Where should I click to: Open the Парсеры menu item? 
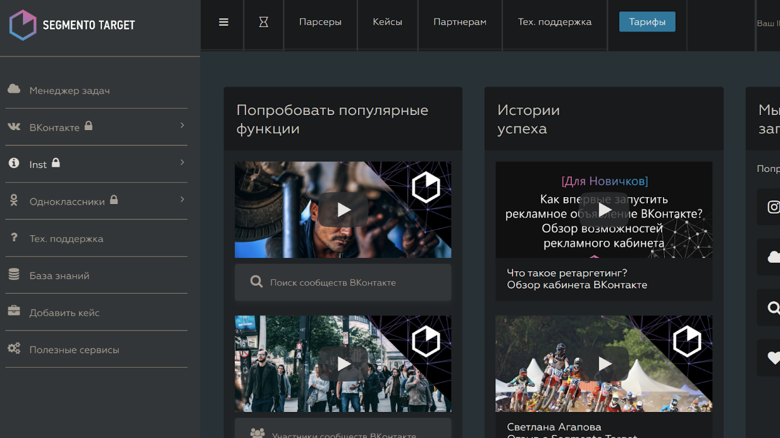320,22
